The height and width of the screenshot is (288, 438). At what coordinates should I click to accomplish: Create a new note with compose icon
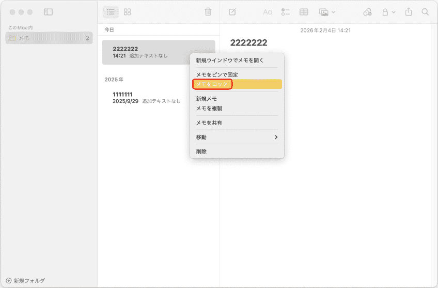pos(232,12)
